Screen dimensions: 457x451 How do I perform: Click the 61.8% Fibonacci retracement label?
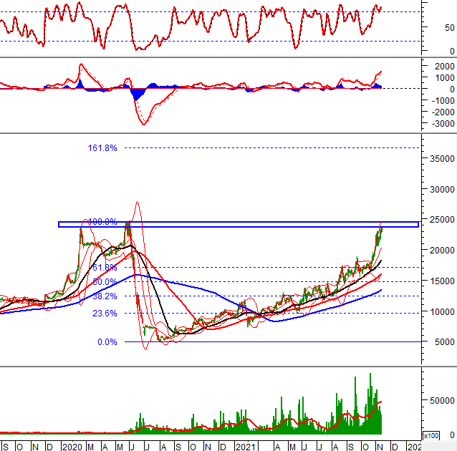point(105,268)
